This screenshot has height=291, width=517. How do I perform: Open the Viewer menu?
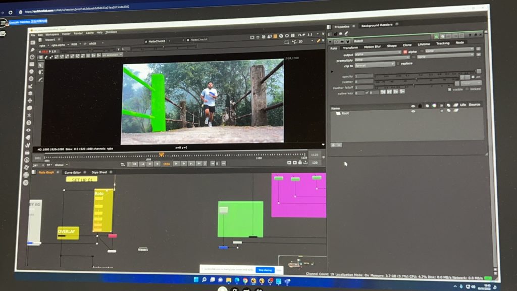pos(66,34)
